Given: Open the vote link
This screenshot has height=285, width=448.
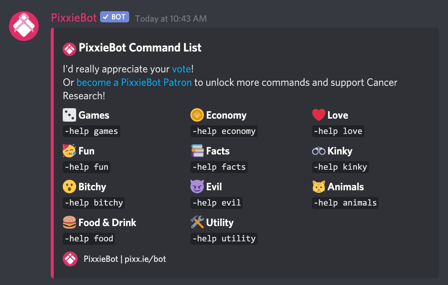Looking at the screenshot, I should (x=181, y=69).
